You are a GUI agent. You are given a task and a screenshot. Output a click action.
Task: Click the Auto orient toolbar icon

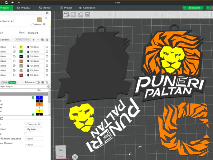click(x=81, y=15)
